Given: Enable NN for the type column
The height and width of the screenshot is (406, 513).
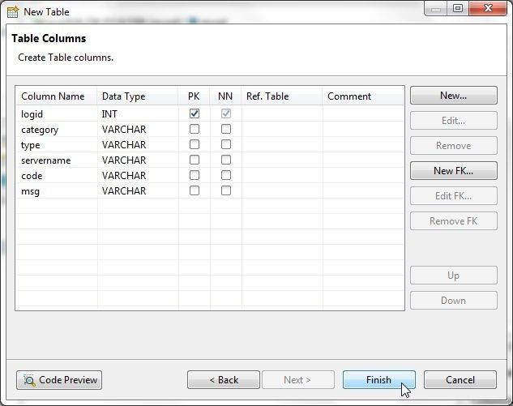Looking at the screenshot, I should tap(226, 144).
